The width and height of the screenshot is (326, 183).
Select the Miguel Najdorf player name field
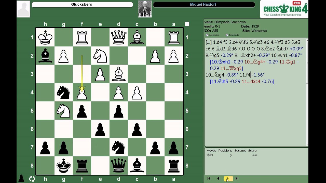pyautogui.click(x=204, y=5)
